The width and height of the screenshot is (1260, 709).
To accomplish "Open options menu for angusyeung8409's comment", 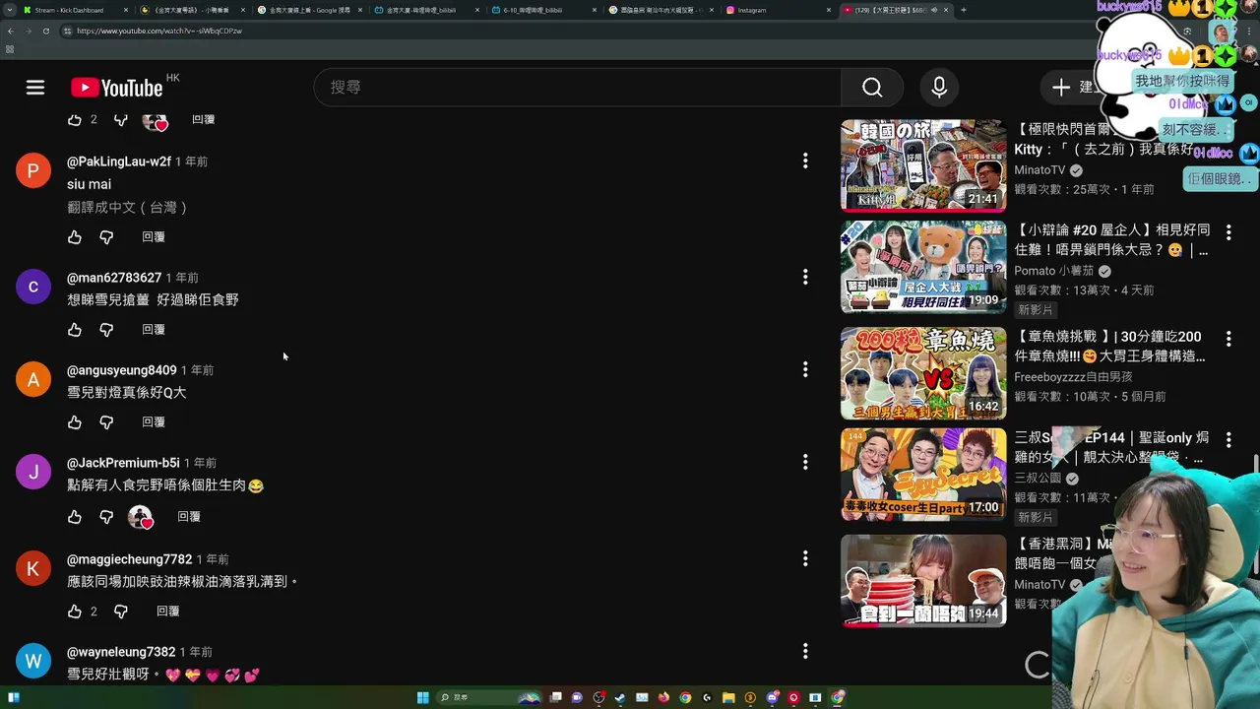I will pos(805,369).
